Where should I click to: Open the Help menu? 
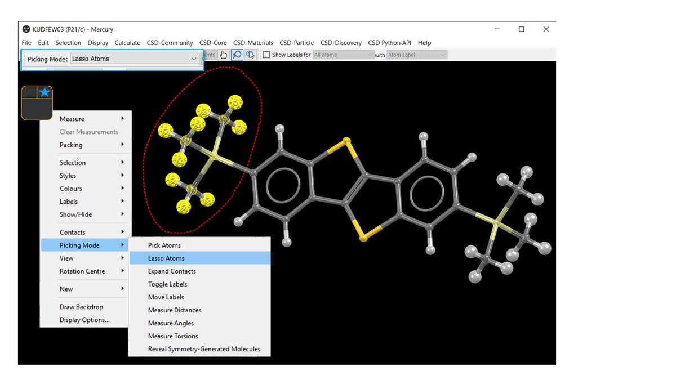coord(425,43)
